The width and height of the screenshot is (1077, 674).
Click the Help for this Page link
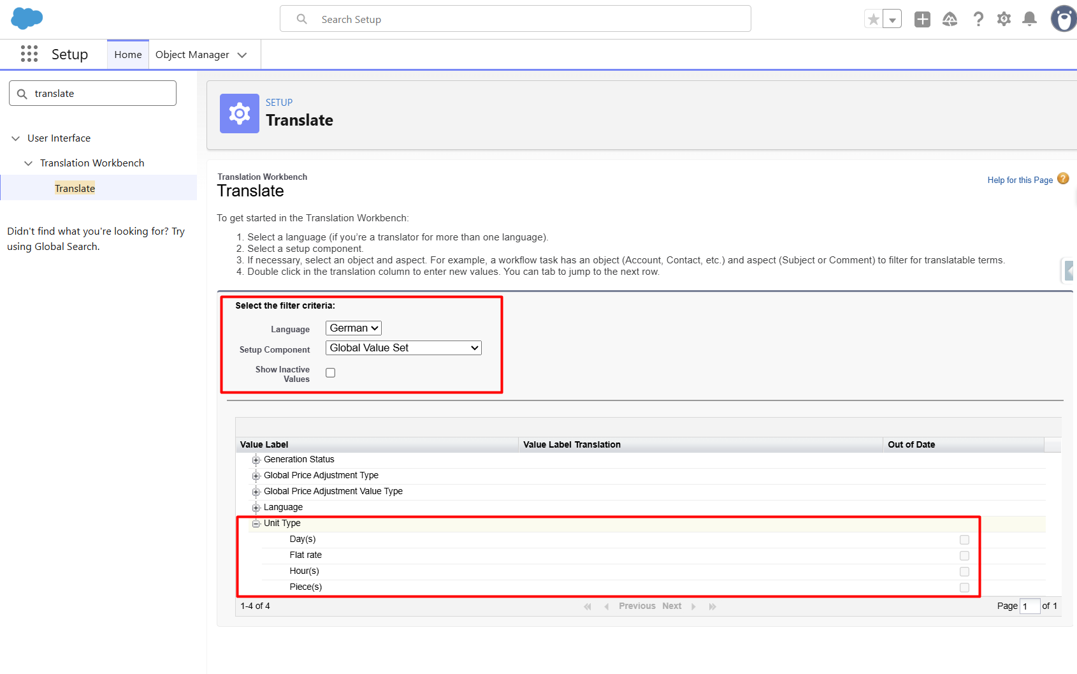click(x=1020, y=180)
